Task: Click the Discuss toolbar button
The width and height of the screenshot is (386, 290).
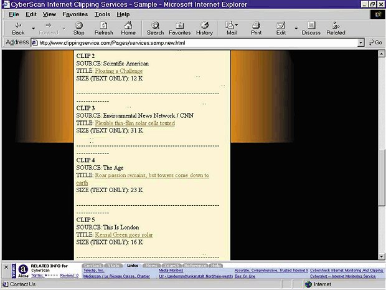Action: tap(311, 29)
